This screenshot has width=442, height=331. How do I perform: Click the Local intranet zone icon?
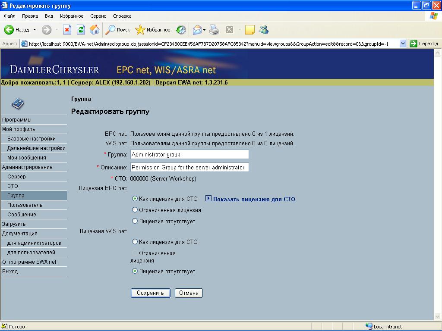369,326
